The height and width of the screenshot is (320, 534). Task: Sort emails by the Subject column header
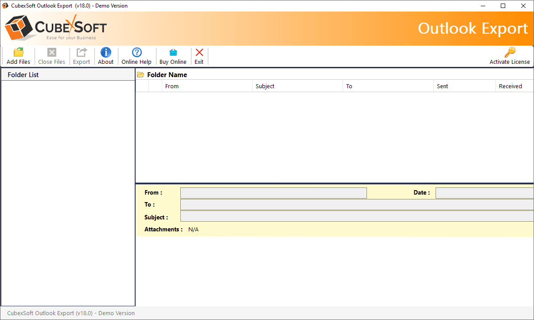click(297, 86)
